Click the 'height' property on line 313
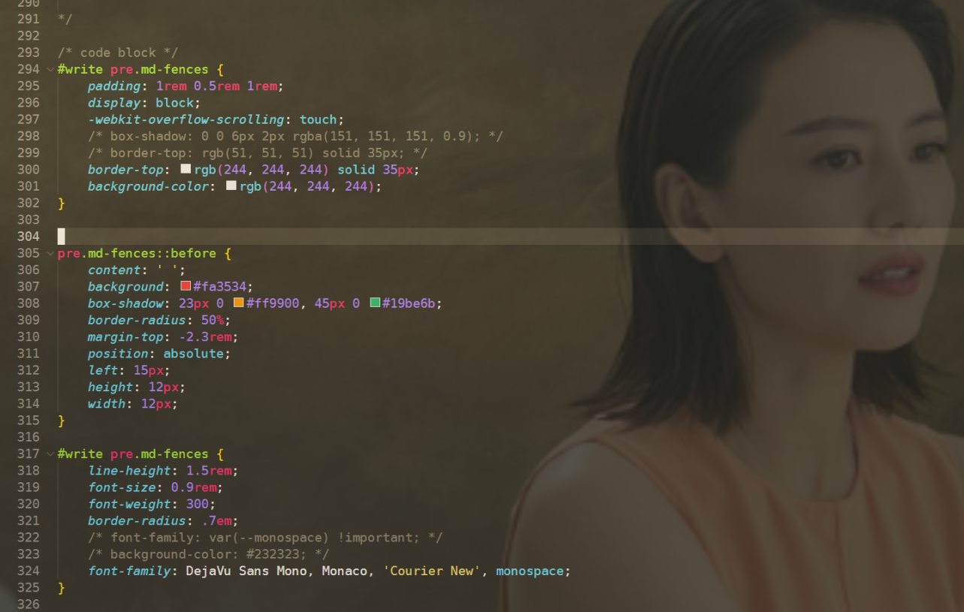Viewport: 964px width, 612px height. click(110, 387)
